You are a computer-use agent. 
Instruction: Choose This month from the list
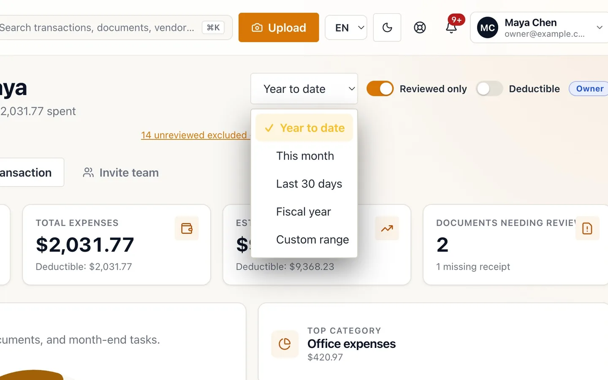(304, 156)
